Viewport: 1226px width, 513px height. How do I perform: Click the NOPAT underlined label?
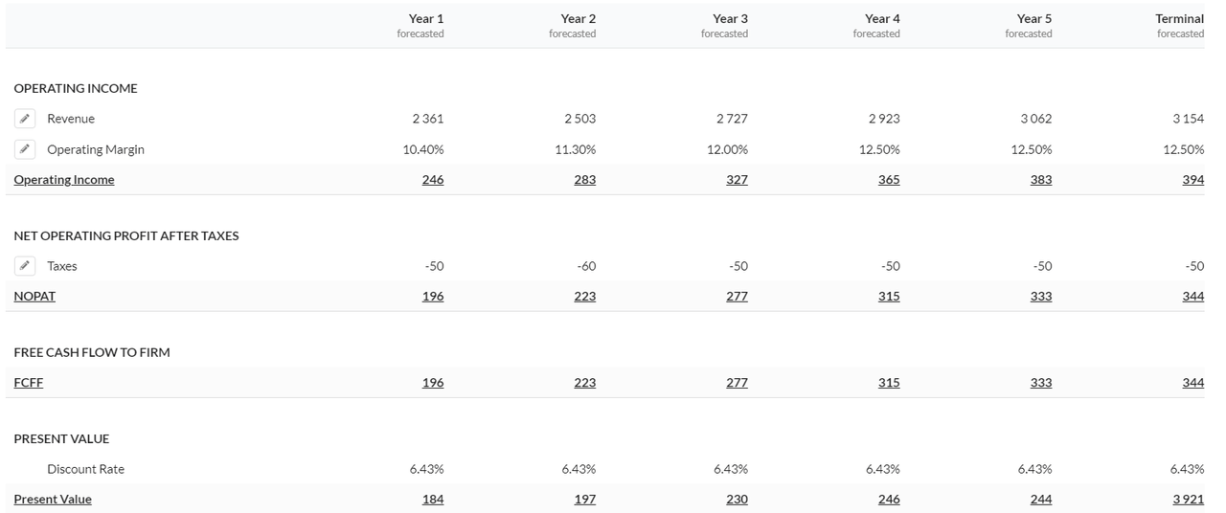pos(34,297)
